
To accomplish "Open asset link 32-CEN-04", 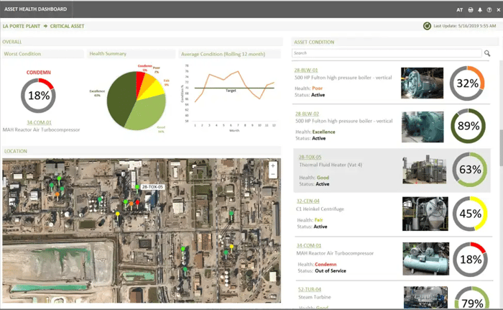I will [x=308, y=201].
